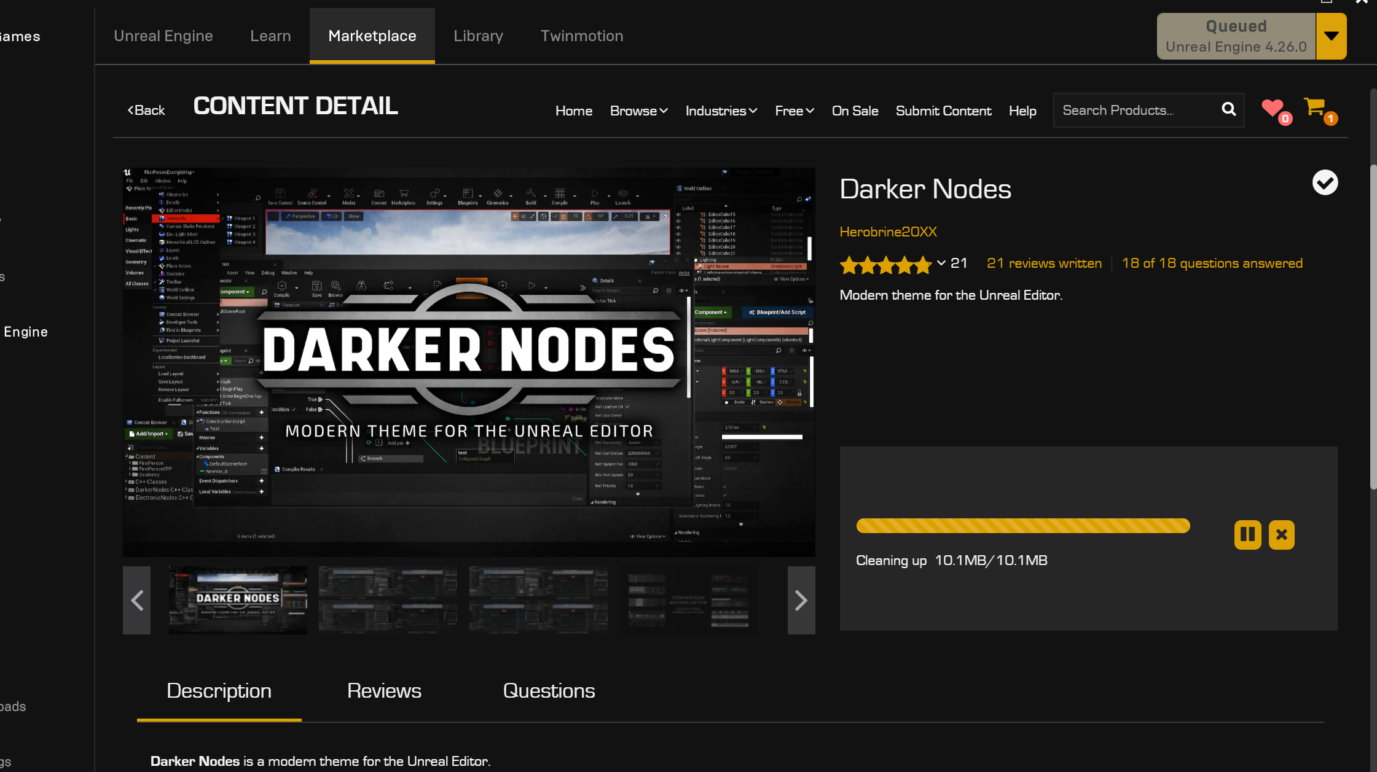Image resolution: width=1377 pixels, height=772 pixels.
Task: Open Engine in the left sidebar
Action: [25, 332]
